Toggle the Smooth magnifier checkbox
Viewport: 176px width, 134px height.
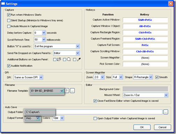click(x=157, y=77)
